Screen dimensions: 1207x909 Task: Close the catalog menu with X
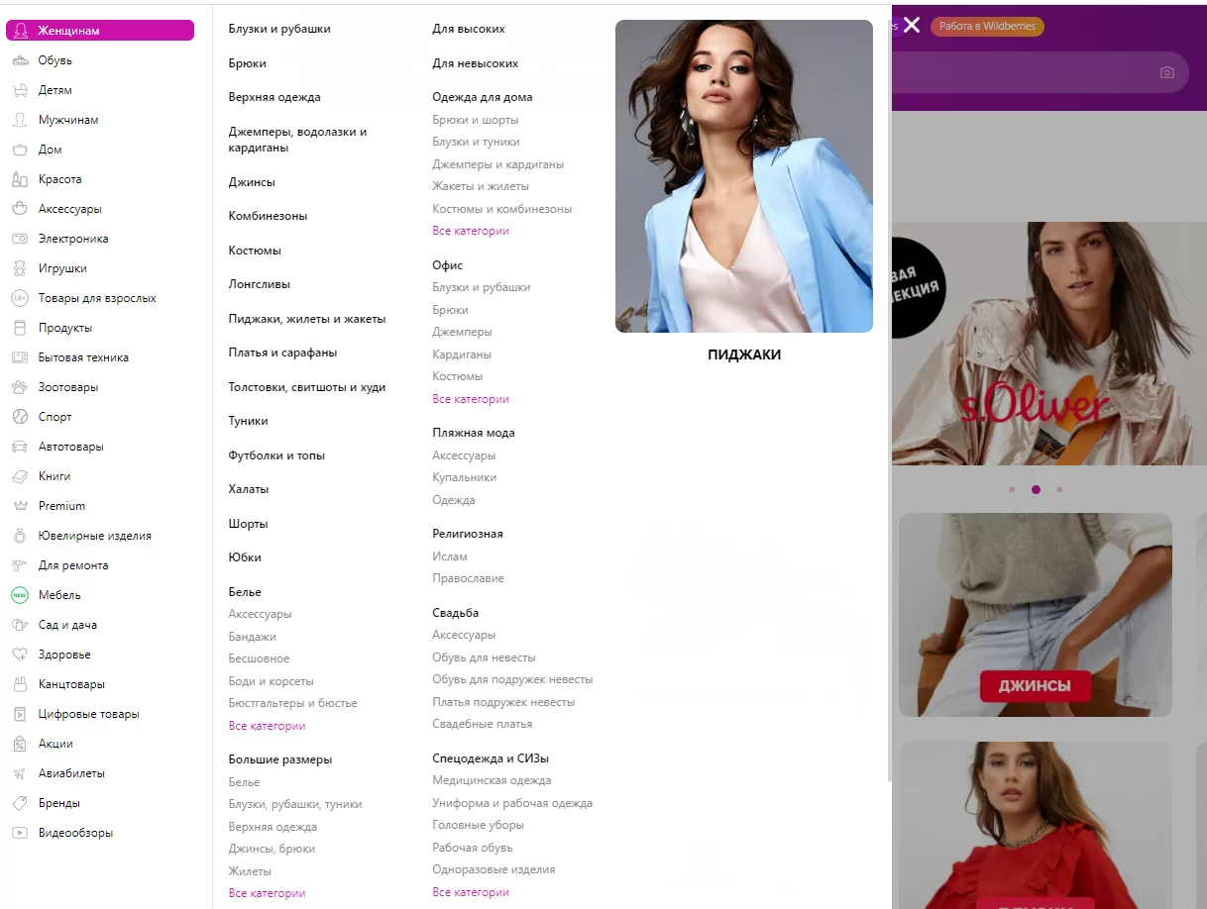click(x=912, y=25)
